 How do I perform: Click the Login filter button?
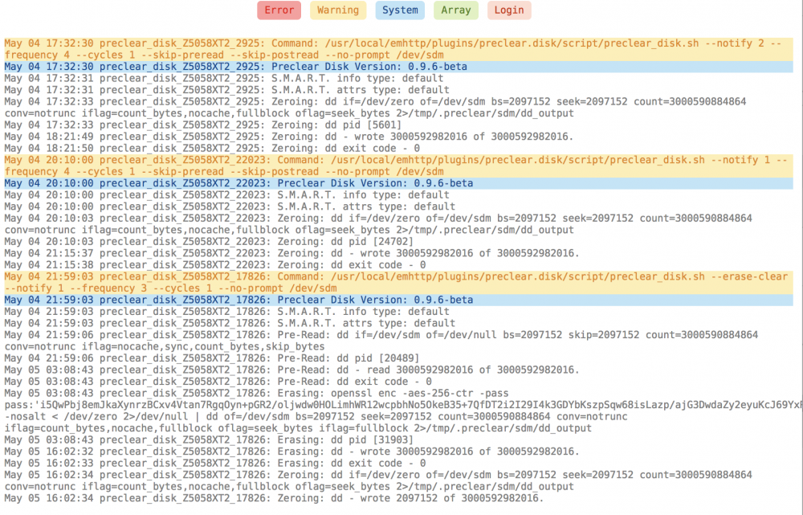[509, 10]
